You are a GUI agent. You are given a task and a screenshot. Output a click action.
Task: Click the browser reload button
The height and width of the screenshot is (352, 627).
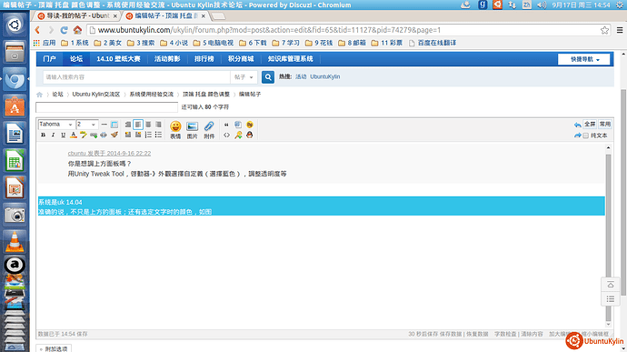click(64, 30)
